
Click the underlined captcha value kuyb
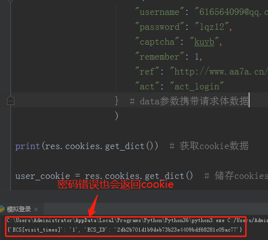[204, 42]
